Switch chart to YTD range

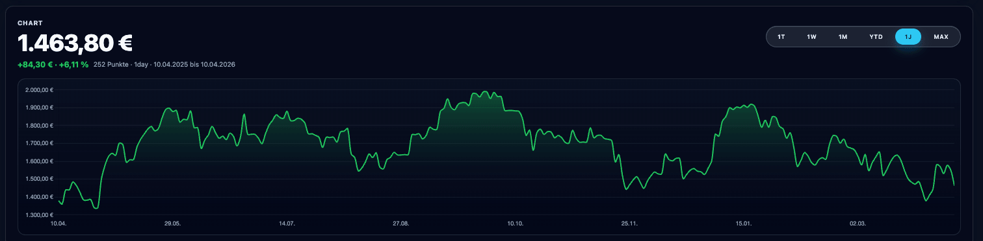pyautogui.click(x=876, y=37)
